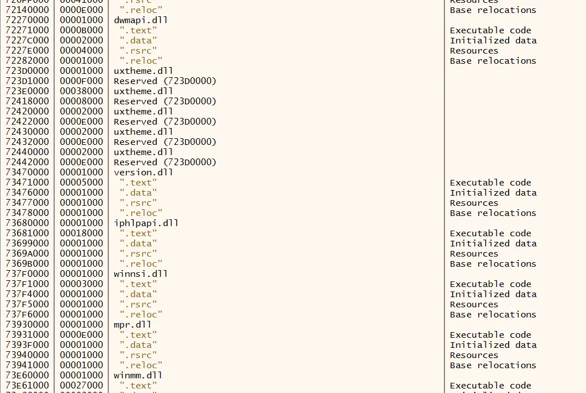The width and height of the screenshot is (586, 393).
Task: Select the 72282000 .reloc row address
Action: [27, 60]
